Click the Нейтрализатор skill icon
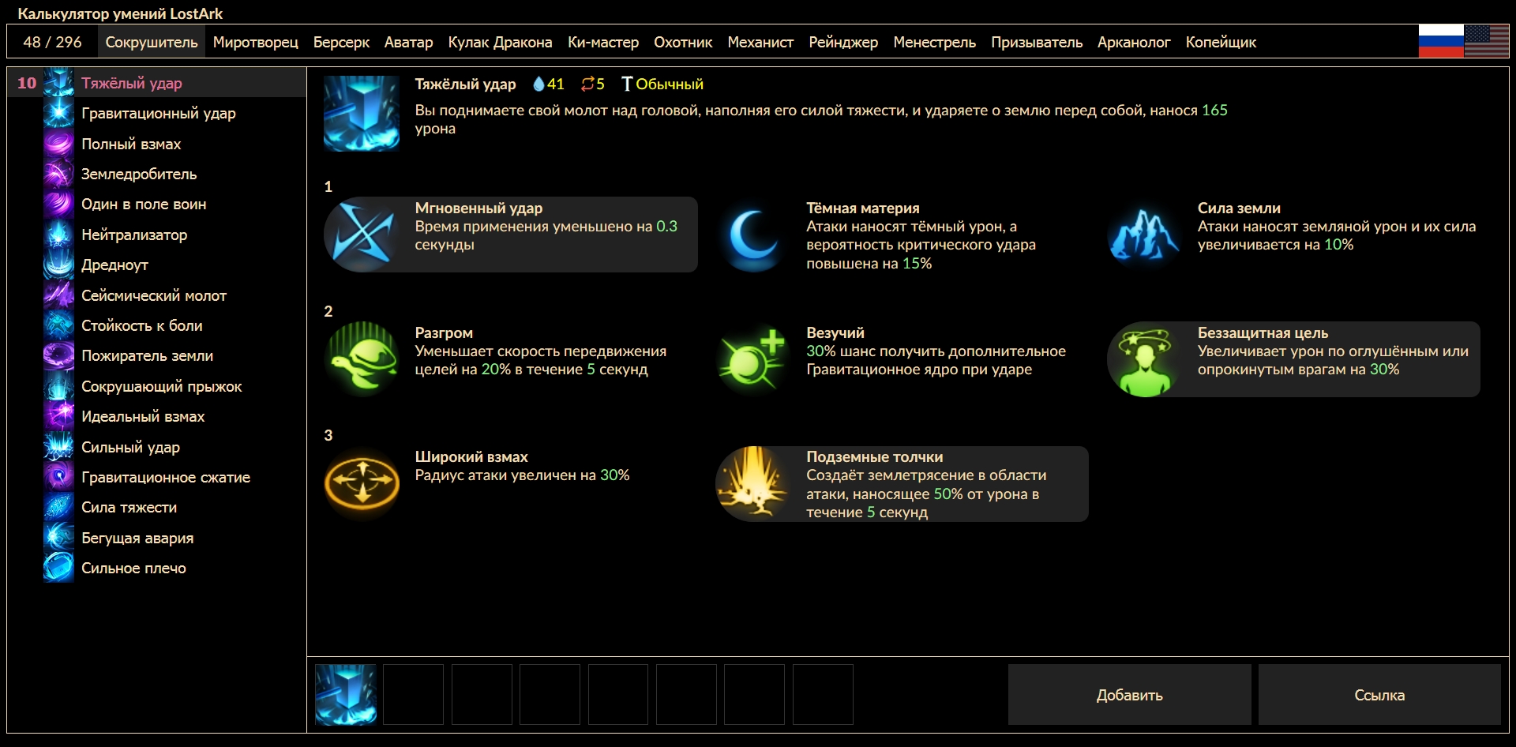 click(x=58, y=235)
